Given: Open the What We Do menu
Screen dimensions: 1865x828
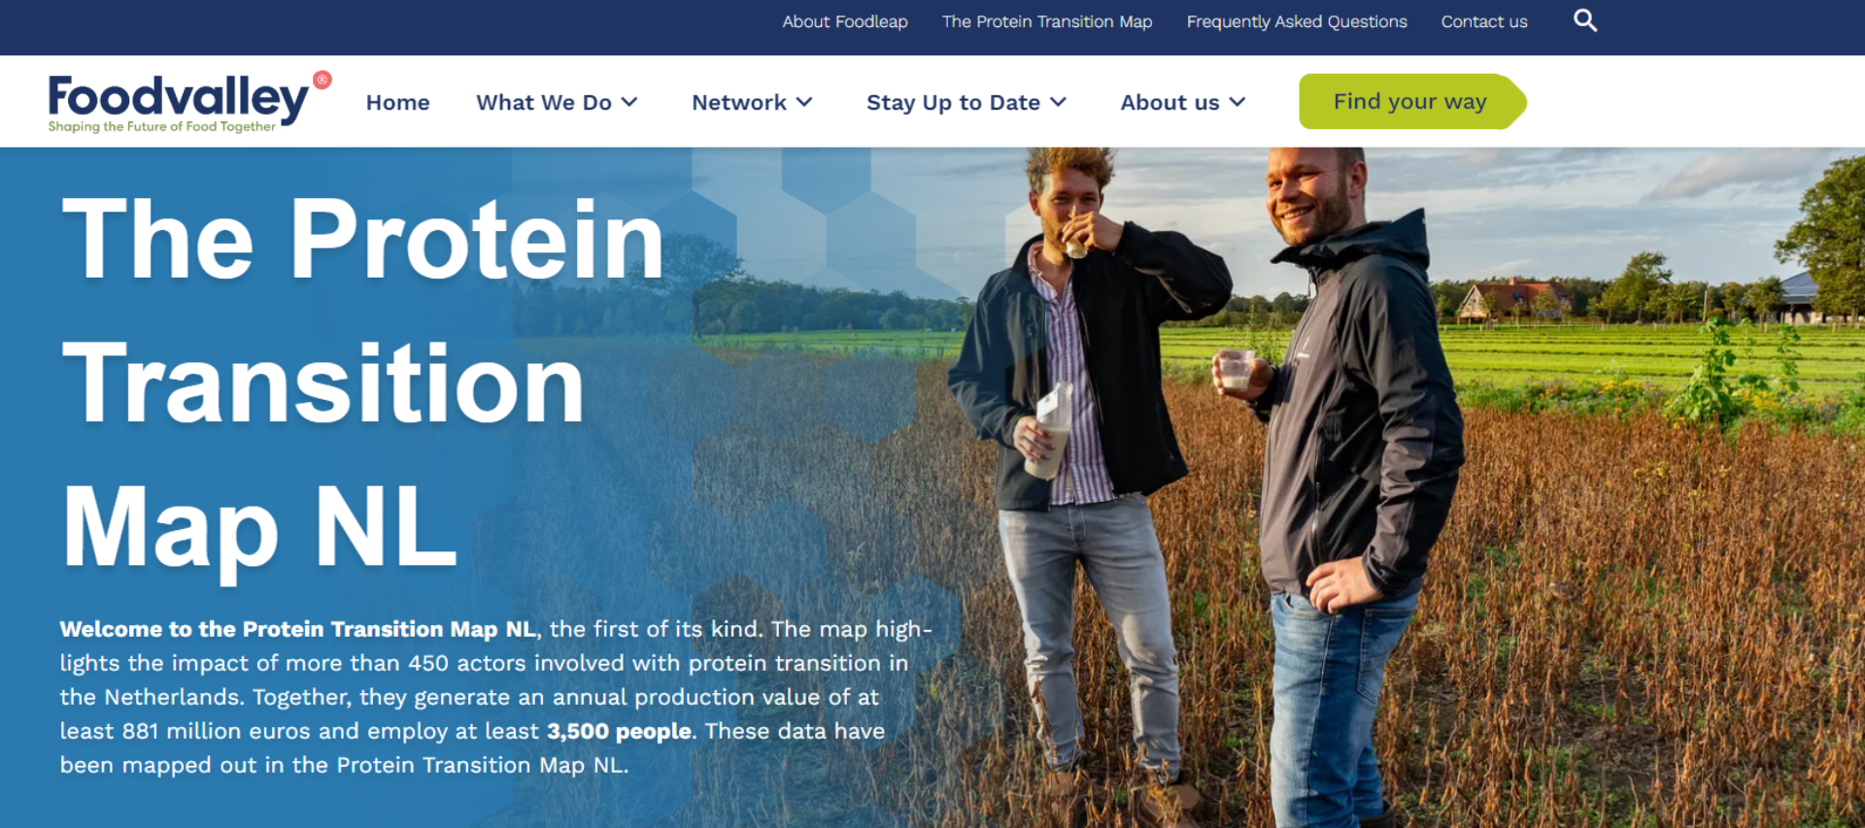Looking at the screenshot, I should pyautogui.click(x=544, y=102).
